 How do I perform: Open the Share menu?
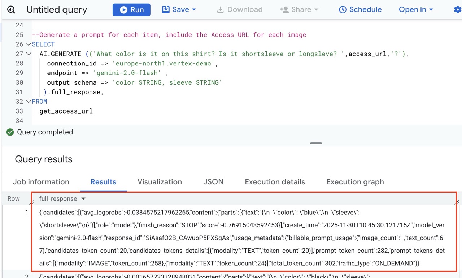[x=299, y=10]
